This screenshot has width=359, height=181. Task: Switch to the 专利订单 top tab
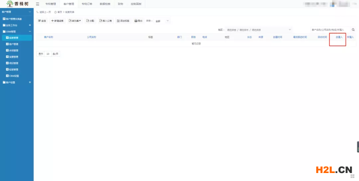(87, 4)
